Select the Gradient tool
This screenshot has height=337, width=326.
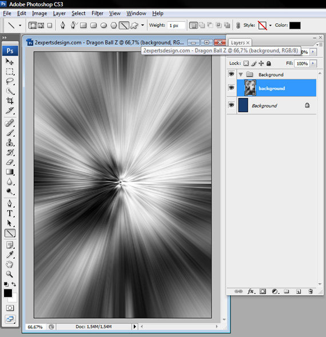10,172
